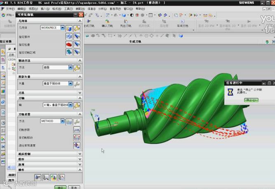Open the projection vector 垂直于驱动体 dropdown
This screenshot has width=275, height=189.
71,83
